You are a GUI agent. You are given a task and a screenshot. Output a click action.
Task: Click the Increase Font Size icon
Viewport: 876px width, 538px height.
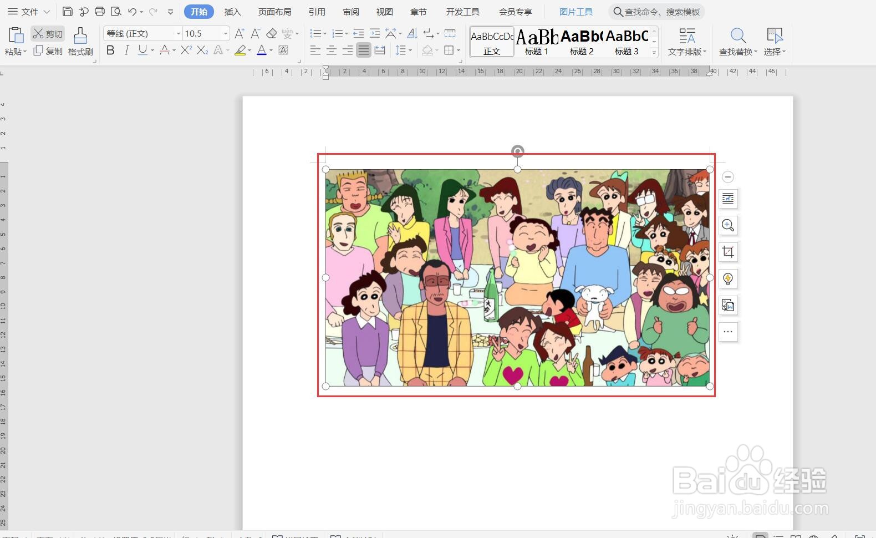point(240,34)
